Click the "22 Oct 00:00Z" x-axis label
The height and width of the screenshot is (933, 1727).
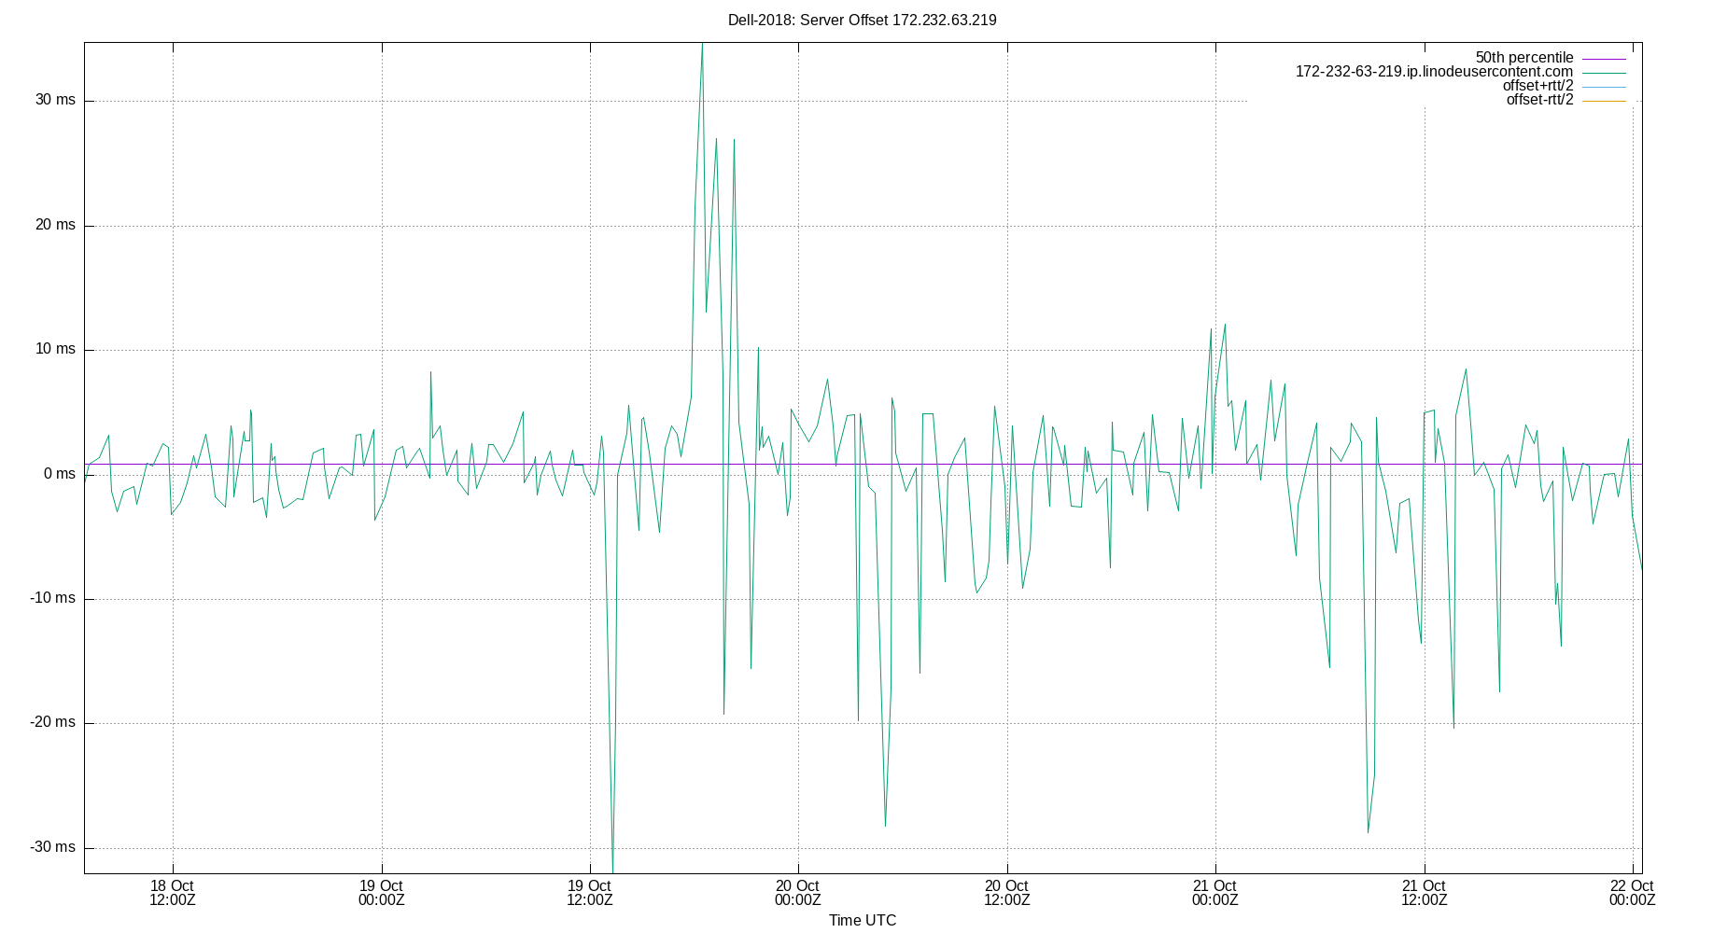click(x=1633, y=893)
